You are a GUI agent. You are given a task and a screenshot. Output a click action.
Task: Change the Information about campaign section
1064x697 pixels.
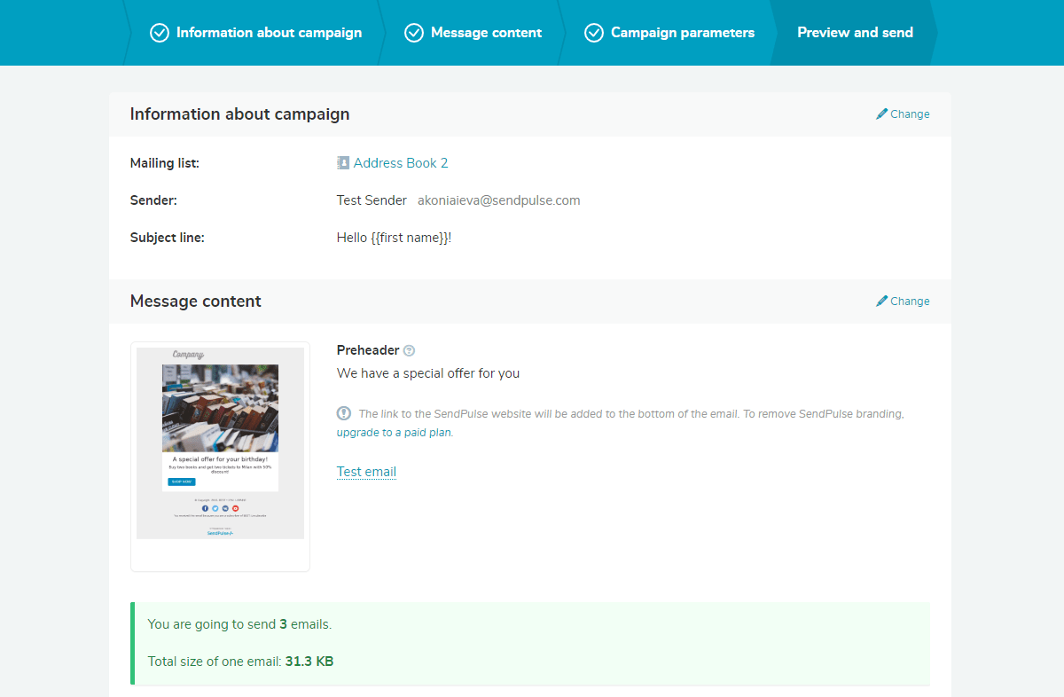pos(903,114)
